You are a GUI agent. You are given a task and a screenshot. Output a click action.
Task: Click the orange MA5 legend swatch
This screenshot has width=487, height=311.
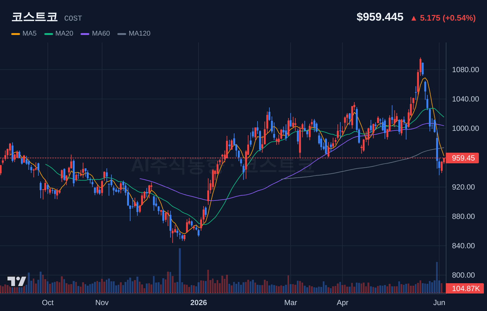(16, 34)
